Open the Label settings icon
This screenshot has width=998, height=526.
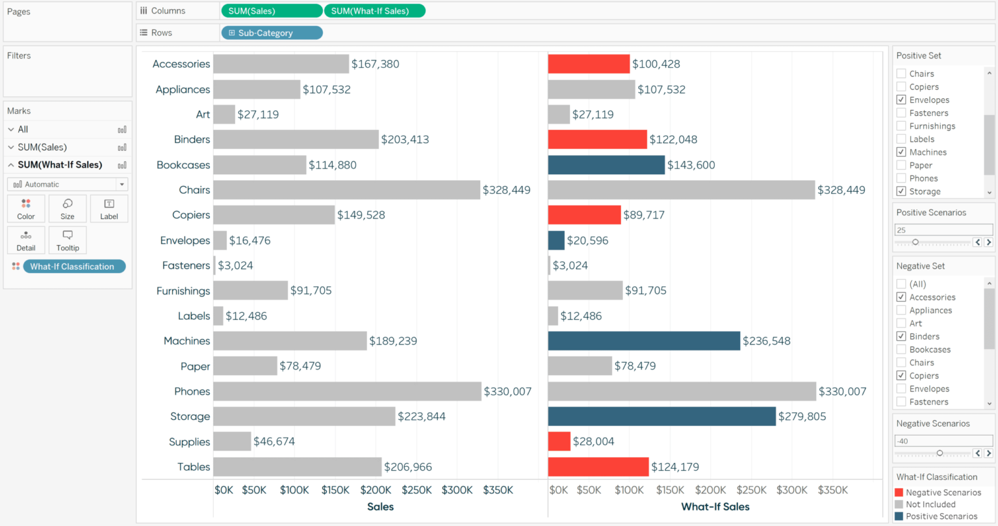point(109,208)
